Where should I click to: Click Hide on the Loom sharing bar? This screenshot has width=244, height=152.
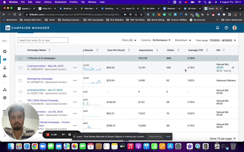click(168, 137)
